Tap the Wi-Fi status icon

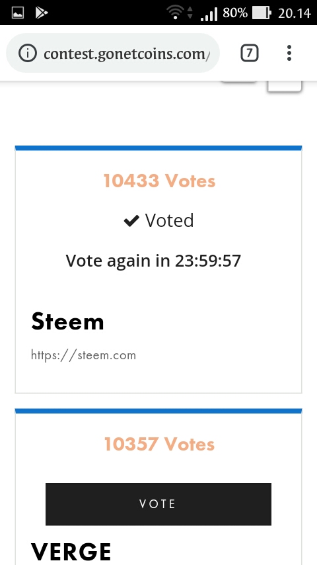click(176, 13)
